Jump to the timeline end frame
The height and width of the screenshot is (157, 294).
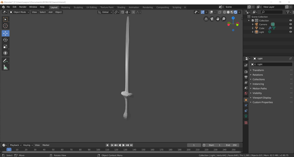pos(131,145)
